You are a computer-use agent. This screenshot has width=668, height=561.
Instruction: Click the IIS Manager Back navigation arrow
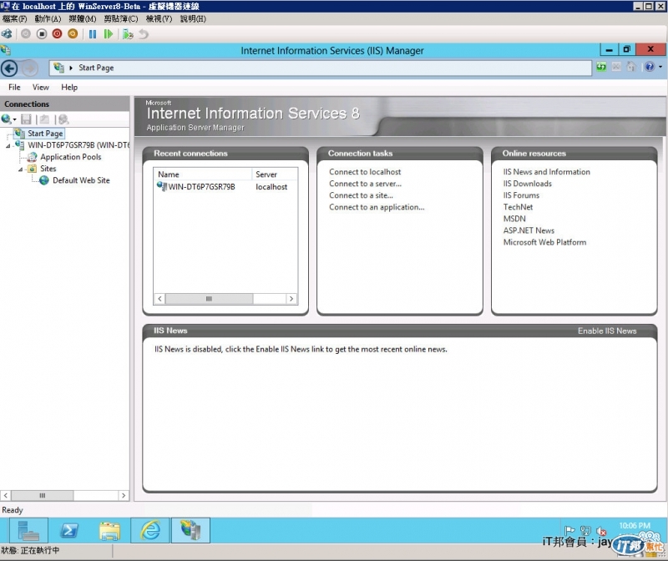[x=9, y=68]
